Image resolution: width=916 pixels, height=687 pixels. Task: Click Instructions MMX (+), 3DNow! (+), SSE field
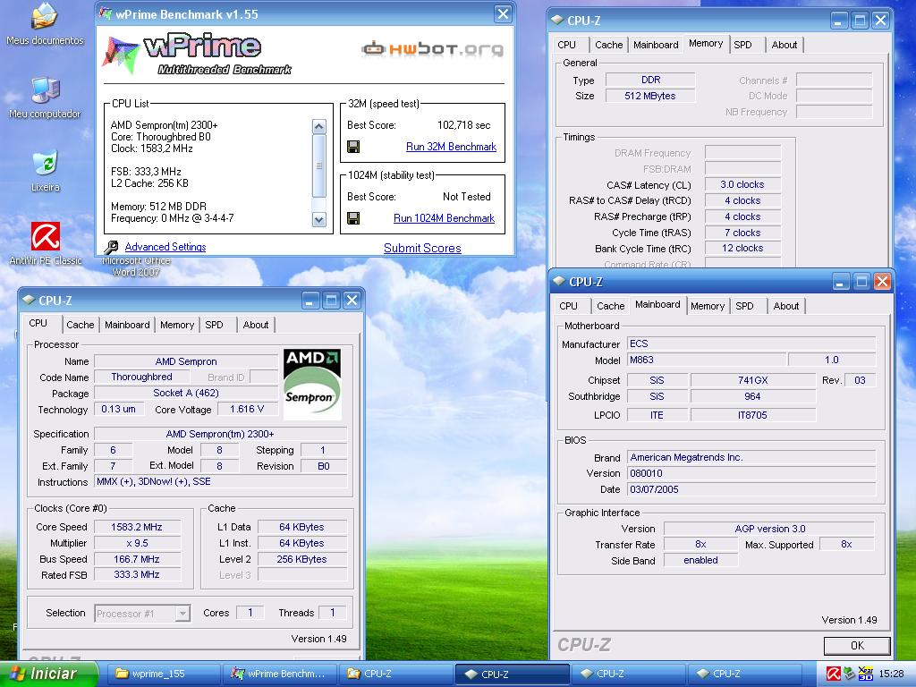pyautogui.click(x=220, y=482)
